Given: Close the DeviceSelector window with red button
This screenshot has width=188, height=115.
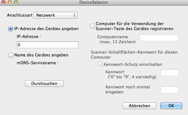Looking at the screenshot, I should 4,2.
